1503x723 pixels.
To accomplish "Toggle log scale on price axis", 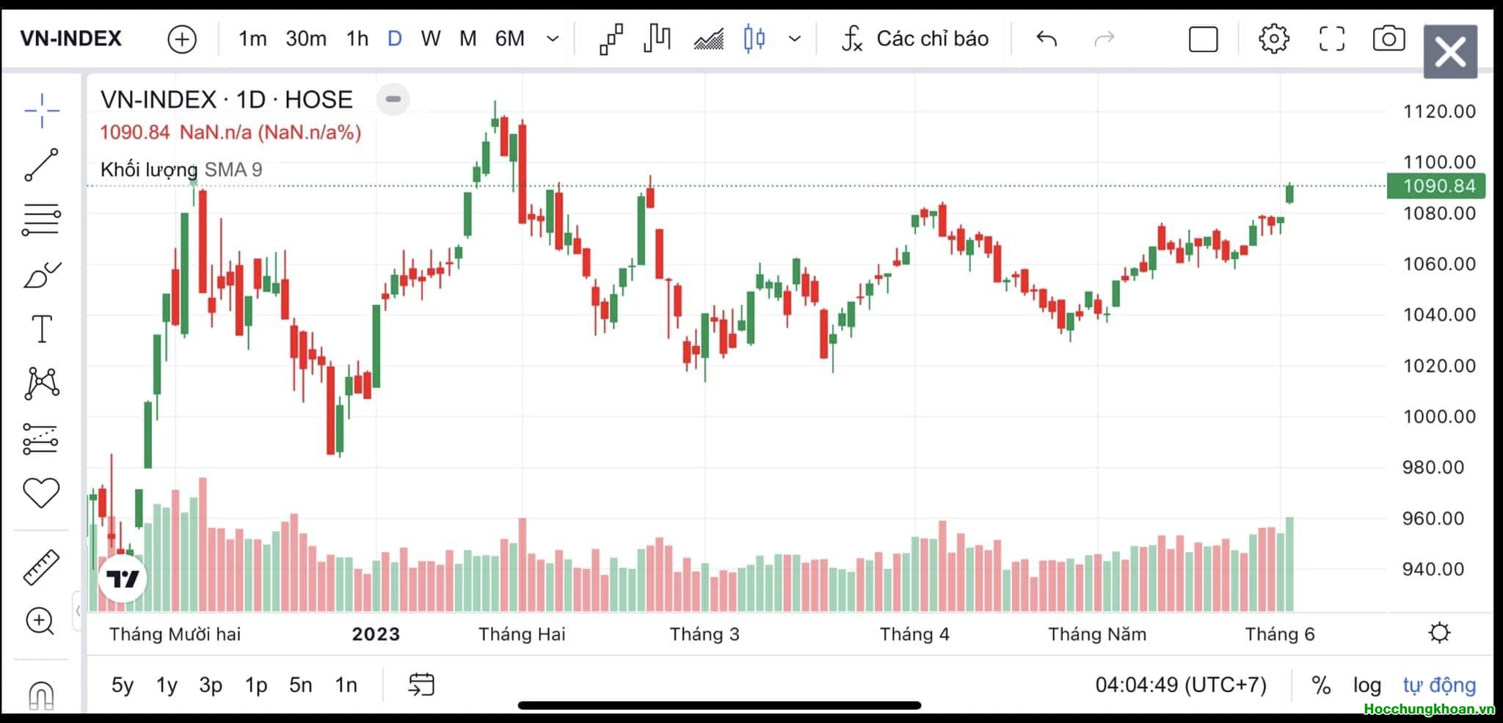I will [1366, 685].
